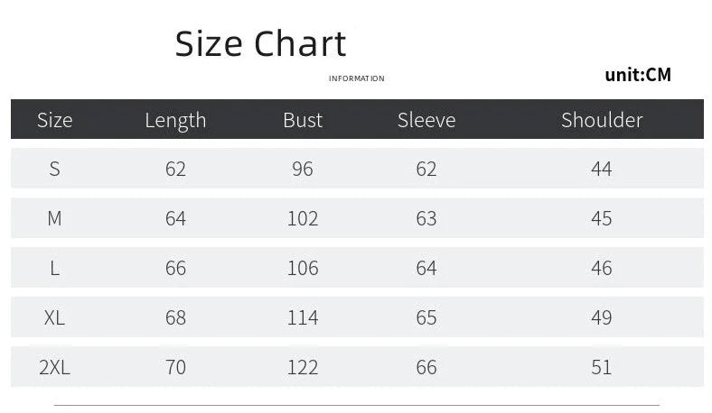The image size is (712, 413).
Task: Click the shoulder value 51
Action: click(602, 367)
